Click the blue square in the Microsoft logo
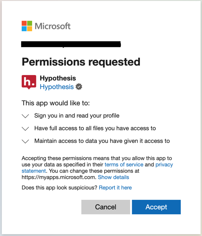Viewport: 202px width, 236px height. tap(24, 29)
